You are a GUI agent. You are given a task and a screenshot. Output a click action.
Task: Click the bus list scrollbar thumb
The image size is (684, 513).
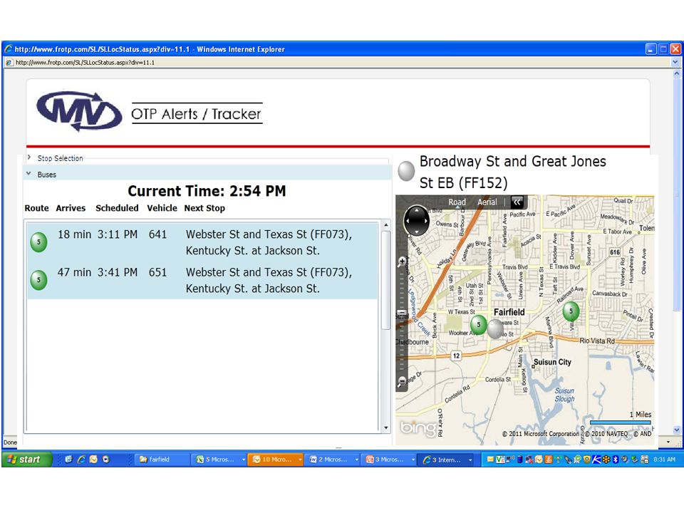385,280
